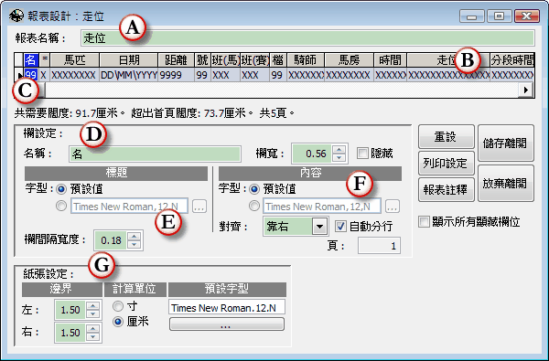Open 列印設定 print settings
Screen dimensions: 549x361
point(447,163)
